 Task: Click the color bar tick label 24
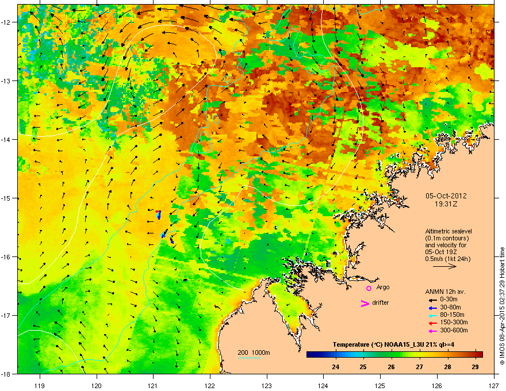(x=336, y=367)
